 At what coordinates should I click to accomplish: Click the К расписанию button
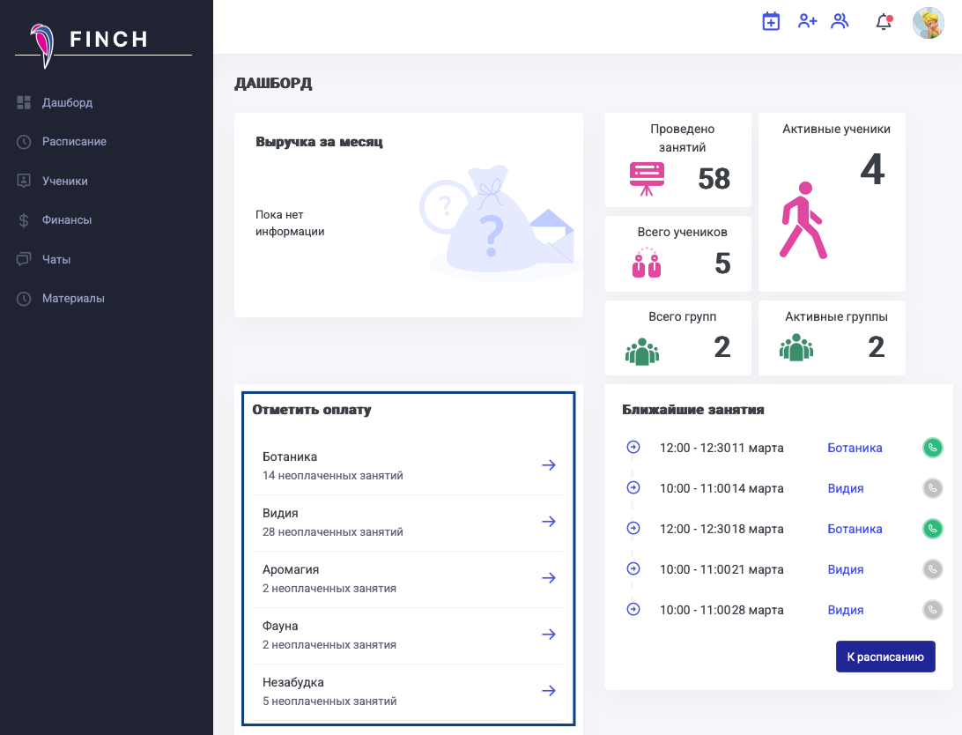tap(884, 657)
